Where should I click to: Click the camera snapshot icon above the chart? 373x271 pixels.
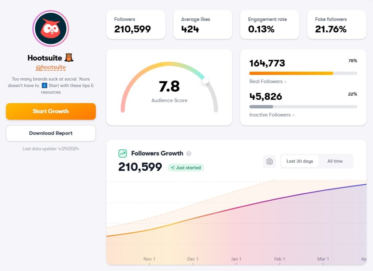[269, 161]
